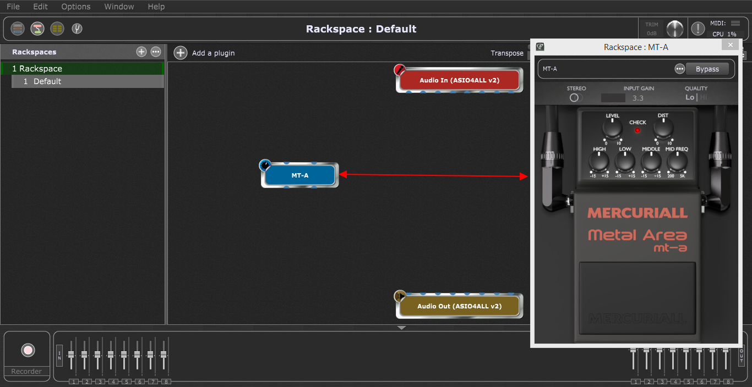The height and width of the screenshot is (387, 752).
Task: Click the INPUT GAIN 3.3 value
Action: pyautogui.click(x=637, y=98)
